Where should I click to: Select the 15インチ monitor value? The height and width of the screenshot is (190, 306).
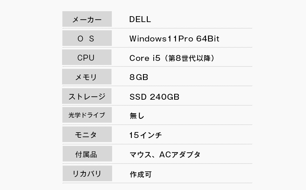pyautogui.click(x=146, y=135)
